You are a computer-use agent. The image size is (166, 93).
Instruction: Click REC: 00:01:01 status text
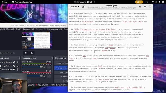pos(43,85)
